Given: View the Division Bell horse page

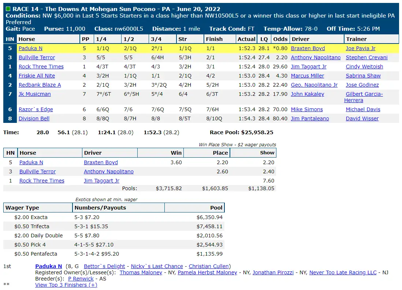Looking at the screenshot, I should pos(34,118).
